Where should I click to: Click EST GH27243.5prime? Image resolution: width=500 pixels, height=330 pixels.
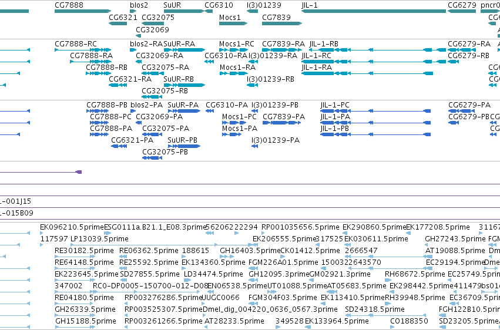click(455, 238)
